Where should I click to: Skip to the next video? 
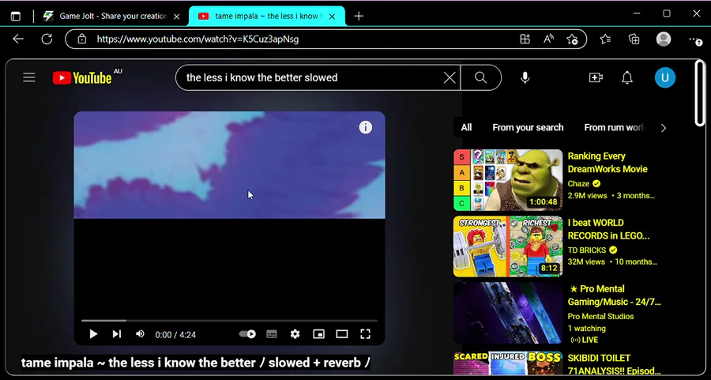pos(117,334)
